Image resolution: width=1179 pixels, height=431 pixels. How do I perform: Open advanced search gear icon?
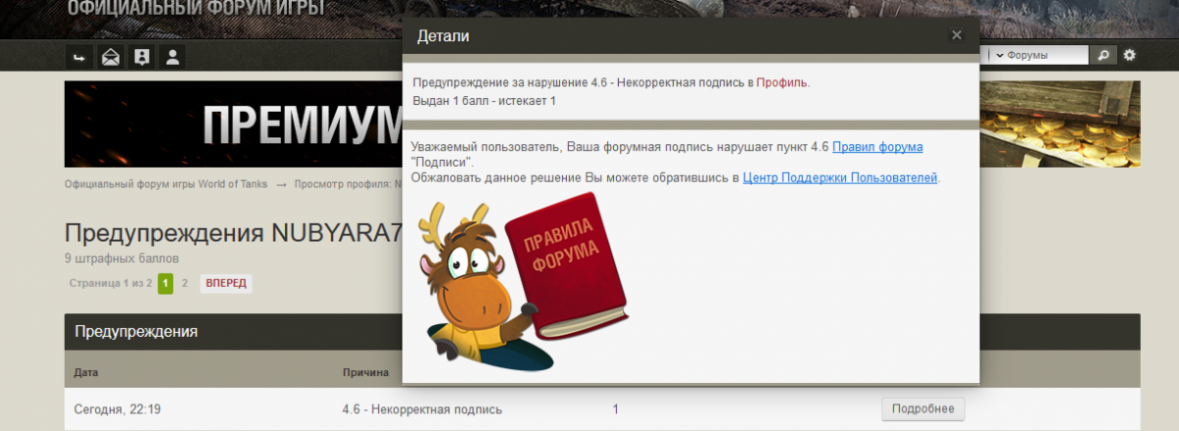coord(1130,55)
